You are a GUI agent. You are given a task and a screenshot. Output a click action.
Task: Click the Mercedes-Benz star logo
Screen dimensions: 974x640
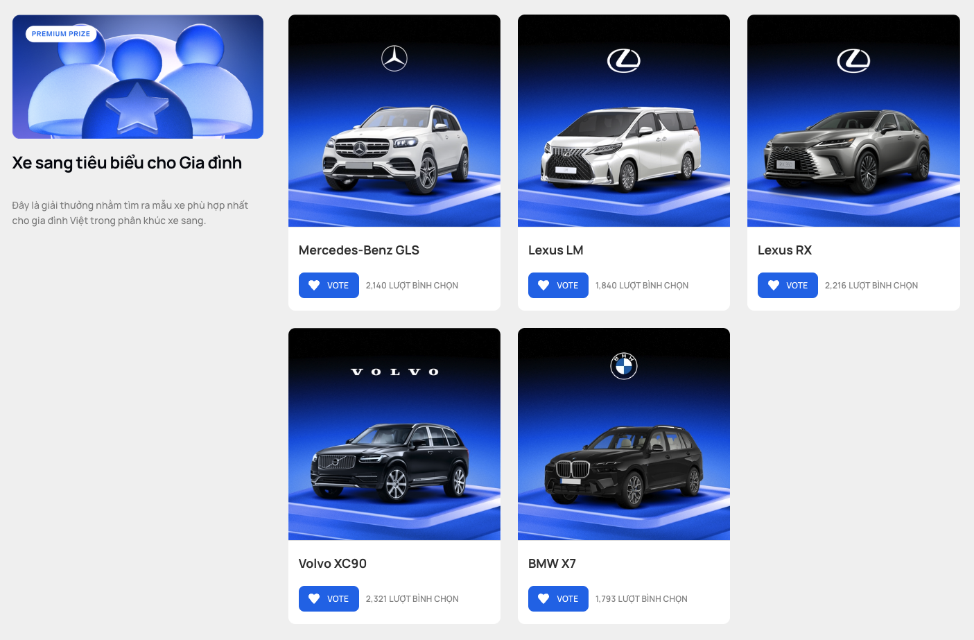pyautogui.click(x=394, y=58)
